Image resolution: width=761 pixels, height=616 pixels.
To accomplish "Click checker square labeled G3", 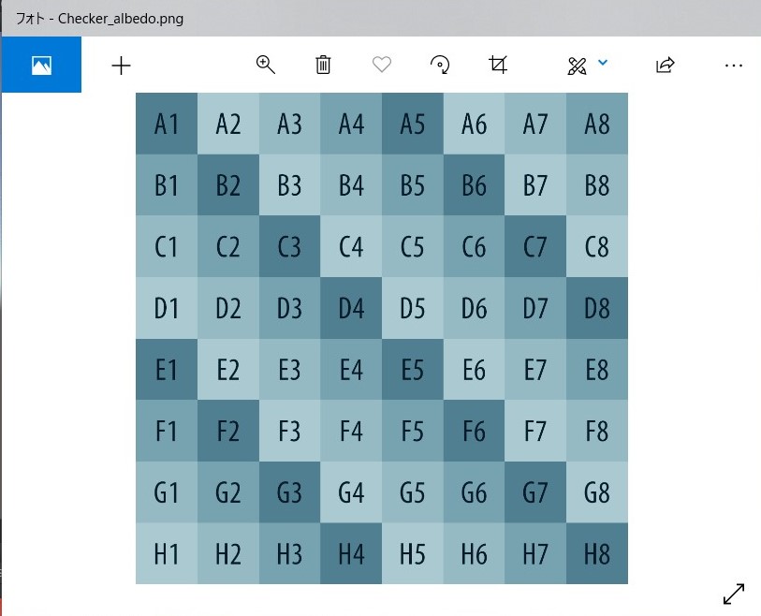I will click(x=290, y=492).
